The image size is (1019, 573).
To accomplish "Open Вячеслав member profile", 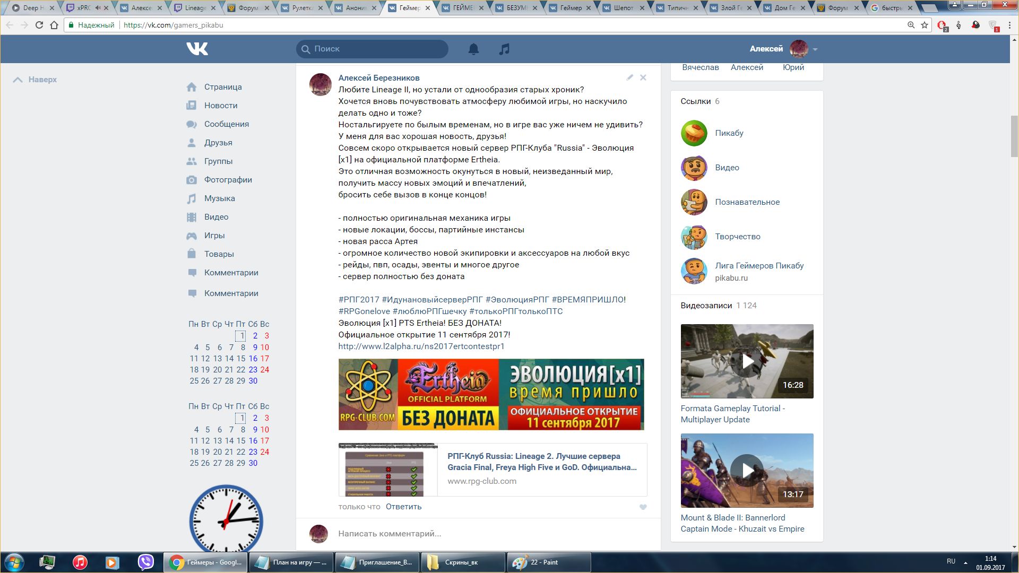I will point(701,67).
